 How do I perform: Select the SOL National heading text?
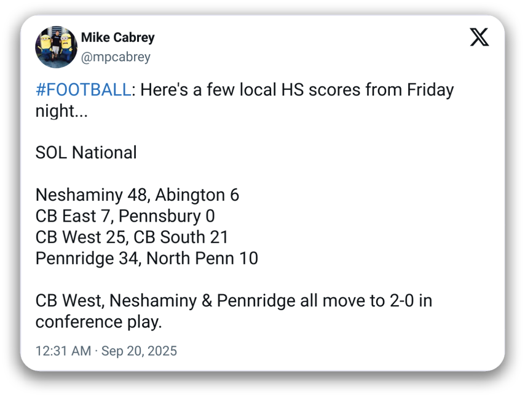coord(86,153)
